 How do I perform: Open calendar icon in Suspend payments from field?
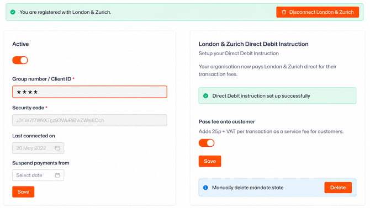[57, 175]
